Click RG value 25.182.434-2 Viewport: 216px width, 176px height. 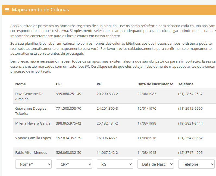(x=107, y=123)
